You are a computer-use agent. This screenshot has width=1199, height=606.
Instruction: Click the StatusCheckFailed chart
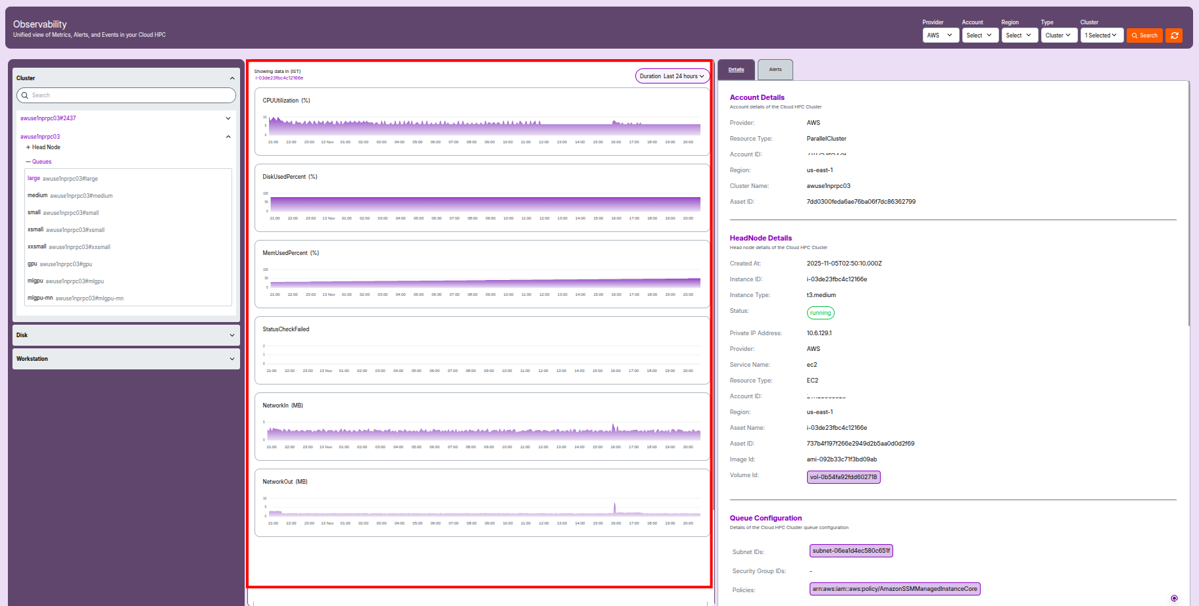pyautogui.click(x=482, y=350)
